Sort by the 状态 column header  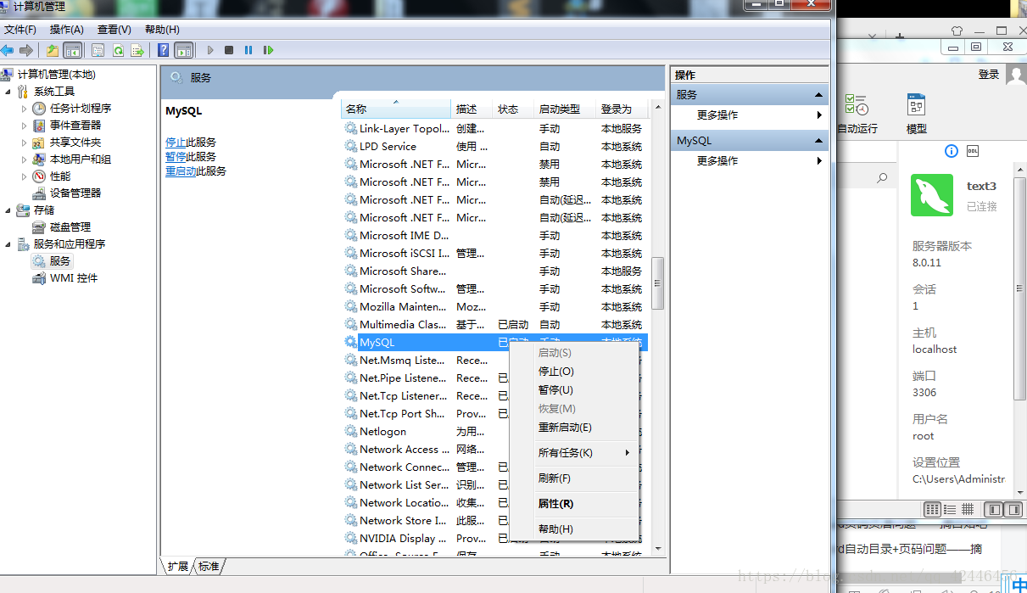tap(514, 109)
